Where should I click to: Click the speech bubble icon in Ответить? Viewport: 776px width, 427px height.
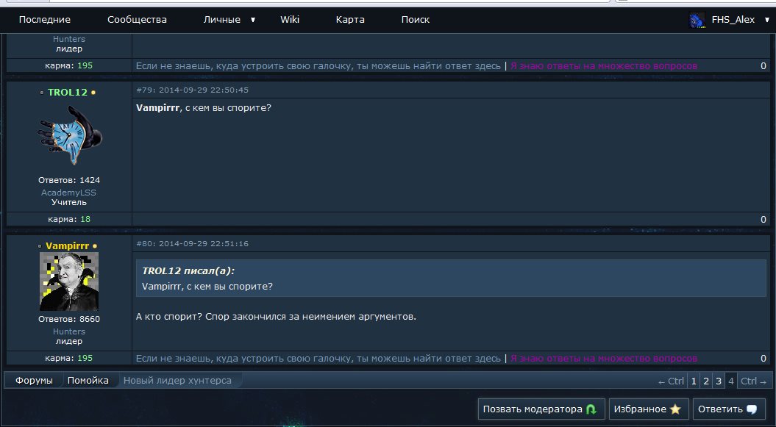click(x=751, y=409)
